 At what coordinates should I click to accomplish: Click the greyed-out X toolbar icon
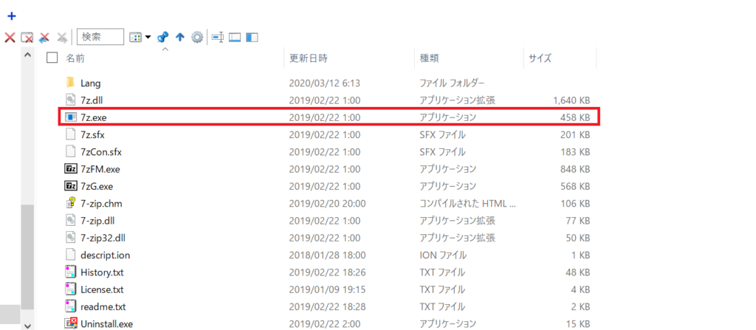(x=62, y=37)
